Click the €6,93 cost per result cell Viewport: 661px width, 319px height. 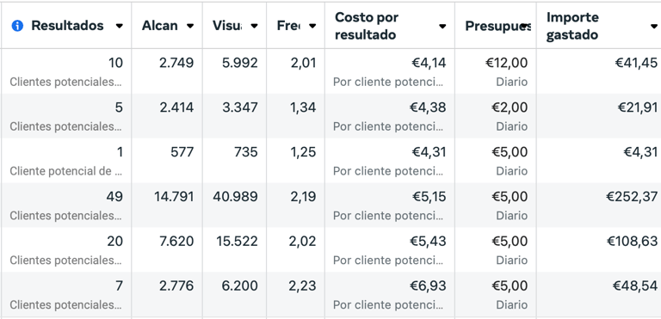(428, 286)
